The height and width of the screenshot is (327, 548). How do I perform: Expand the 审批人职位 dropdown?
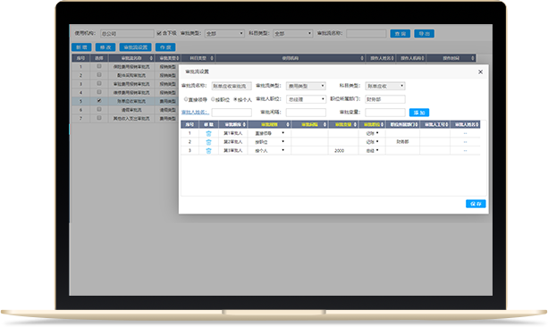[x=306, y=99]
